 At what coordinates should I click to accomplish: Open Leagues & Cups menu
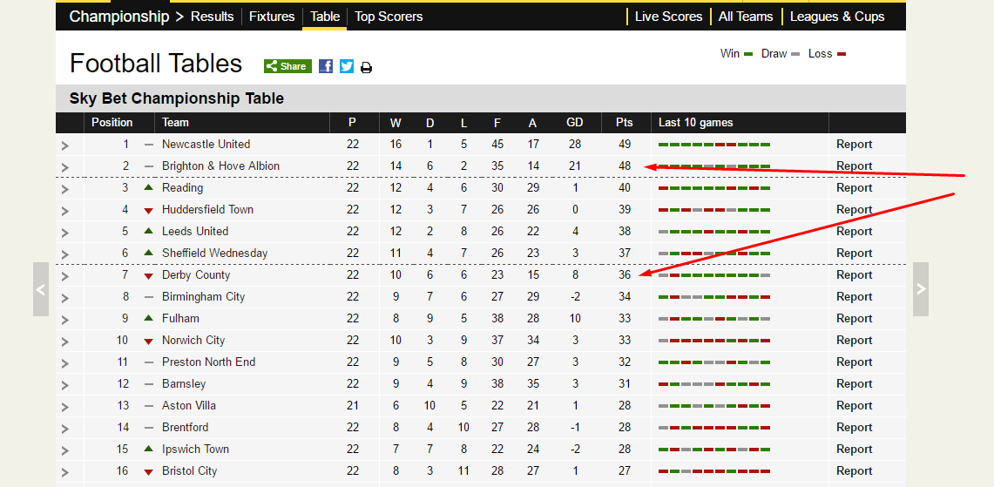coord(837,17)
